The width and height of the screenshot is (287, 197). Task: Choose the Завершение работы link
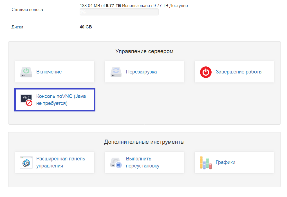click(239, 72)
